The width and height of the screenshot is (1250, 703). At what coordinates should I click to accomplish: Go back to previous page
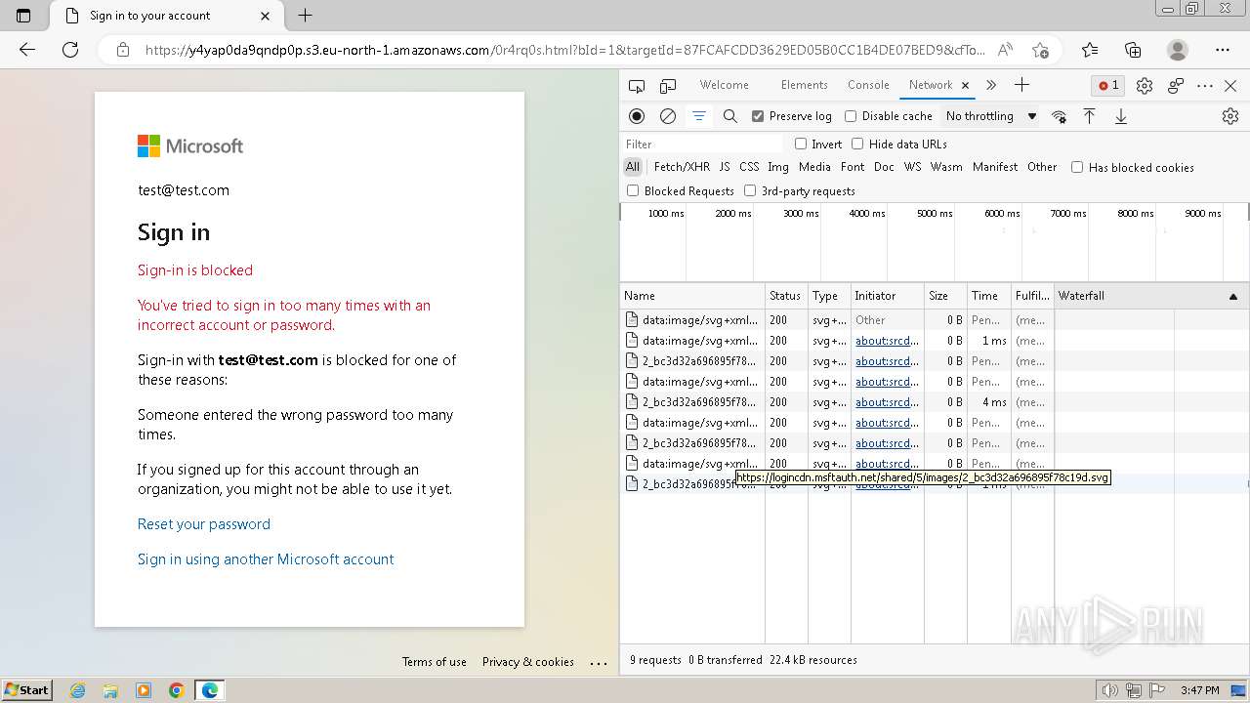pyautogui.click(x=27, y=50)
